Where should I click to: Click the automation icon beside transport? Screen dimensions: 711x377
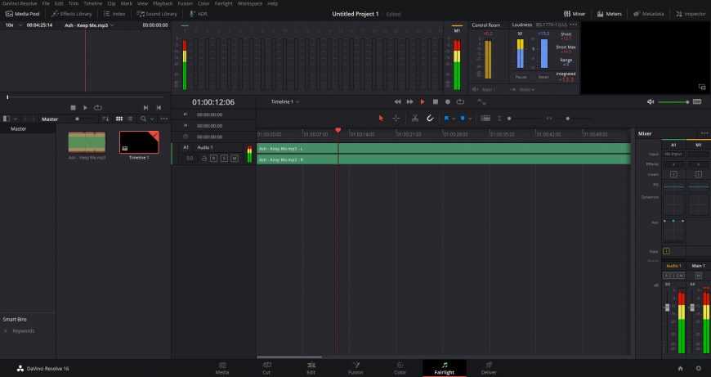pyautogui.click(x=481, y=102)
